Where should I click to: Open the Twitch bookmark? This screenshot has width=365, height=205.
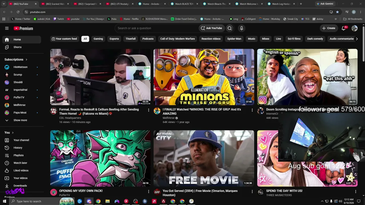click(58, 19)
